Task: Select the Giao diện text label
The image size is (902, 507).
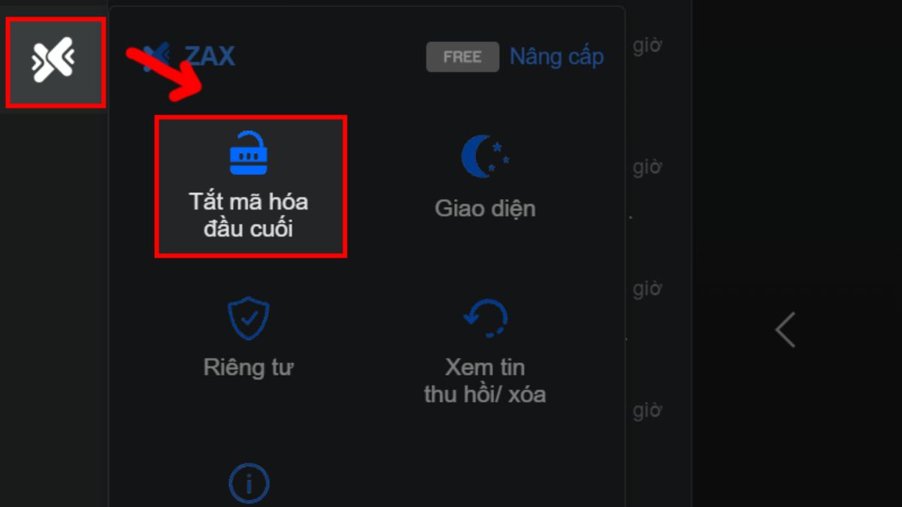Action: pyautogui.click(x=485, y=208)
